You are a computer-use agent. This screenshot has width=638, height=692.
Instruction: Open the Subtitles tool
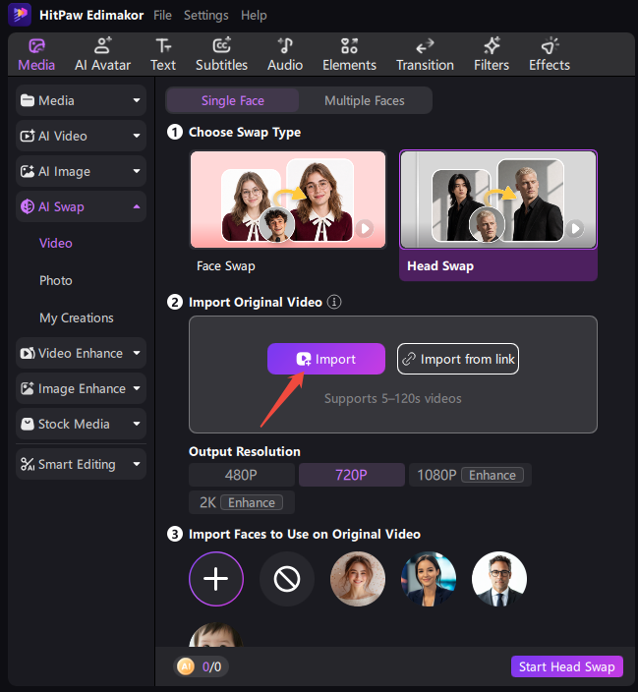point(221,55)
